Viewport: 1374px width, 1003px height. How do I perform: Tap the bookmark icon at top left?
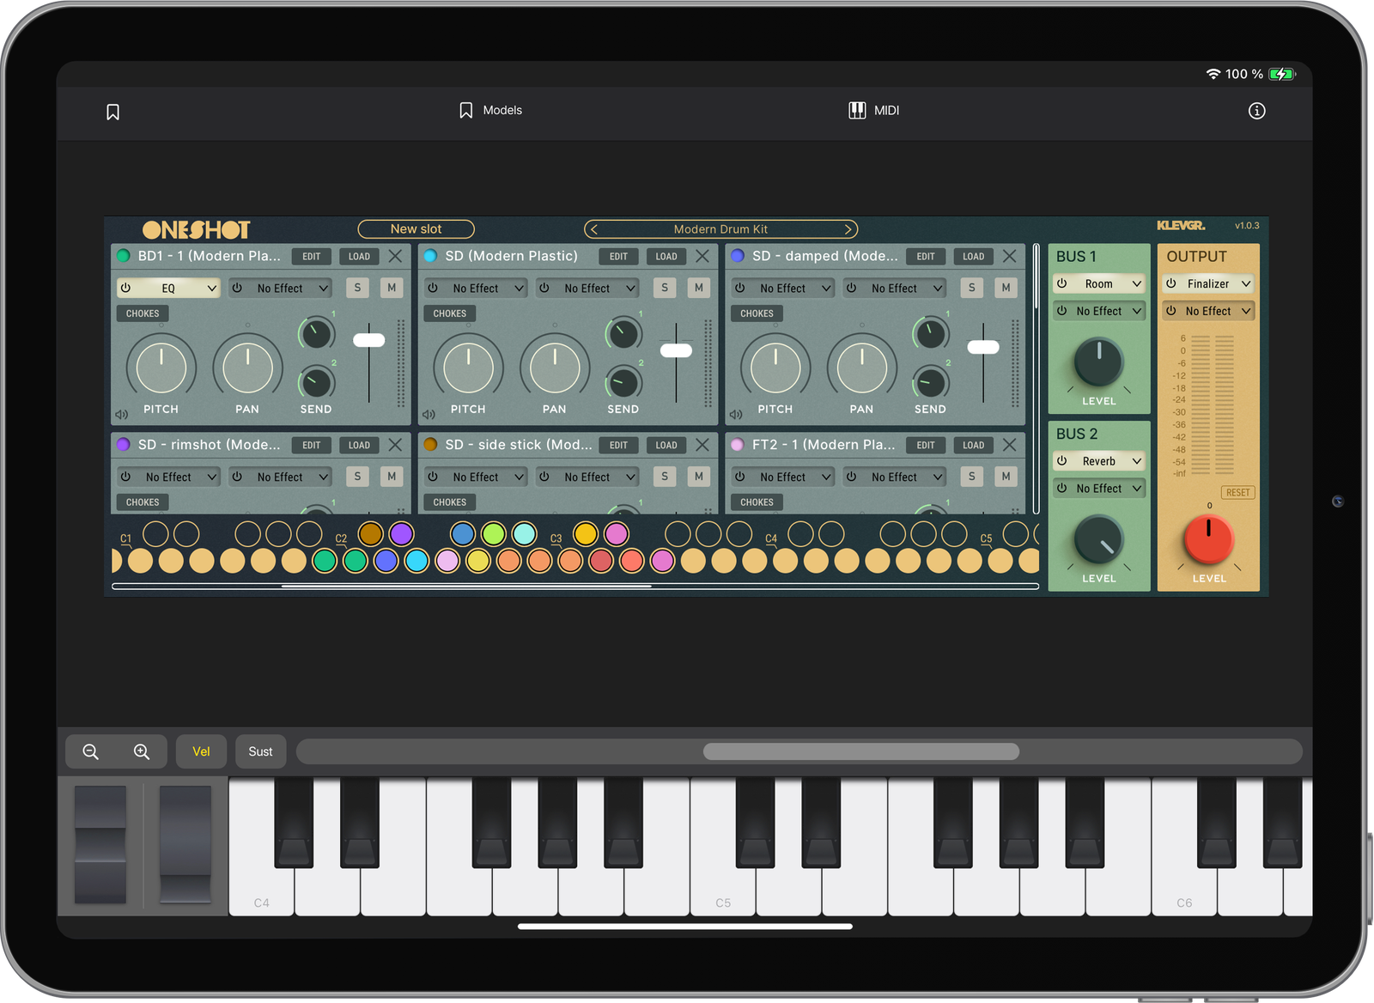[x=112, y=112]
